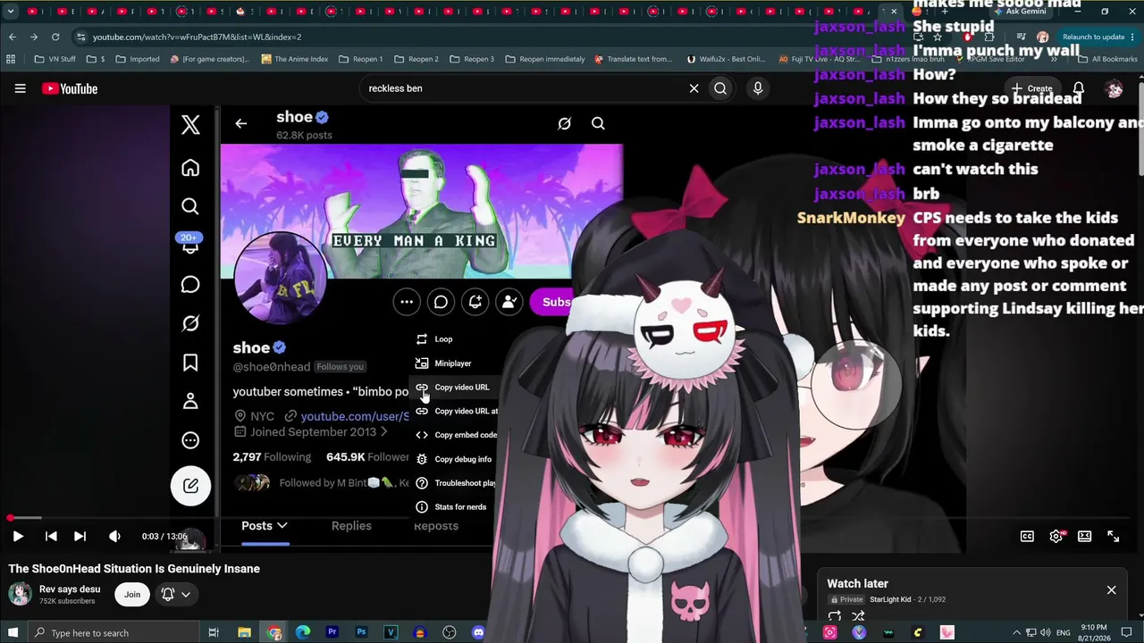
Task: Play the video
Action: [18, 536]
